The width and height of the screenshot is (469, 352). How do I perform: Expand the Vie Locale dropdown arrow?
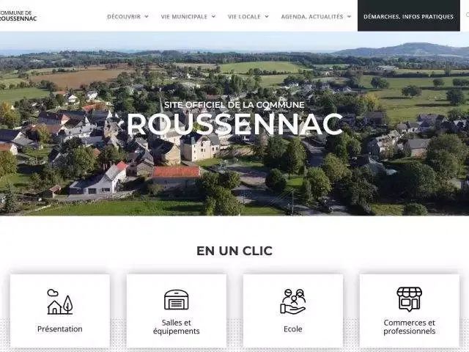tap(267, 16)
